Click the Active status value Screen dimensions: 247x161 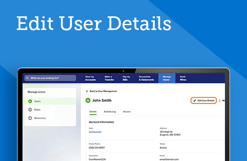(x=163, y=148)
